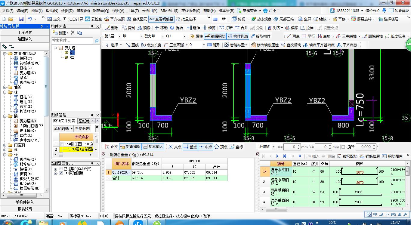Image resolution: width=411 pixels, height=225 pixels.
Task: Uncheck CAD原始图层 layer checkbox
Action: click(61, 173)
